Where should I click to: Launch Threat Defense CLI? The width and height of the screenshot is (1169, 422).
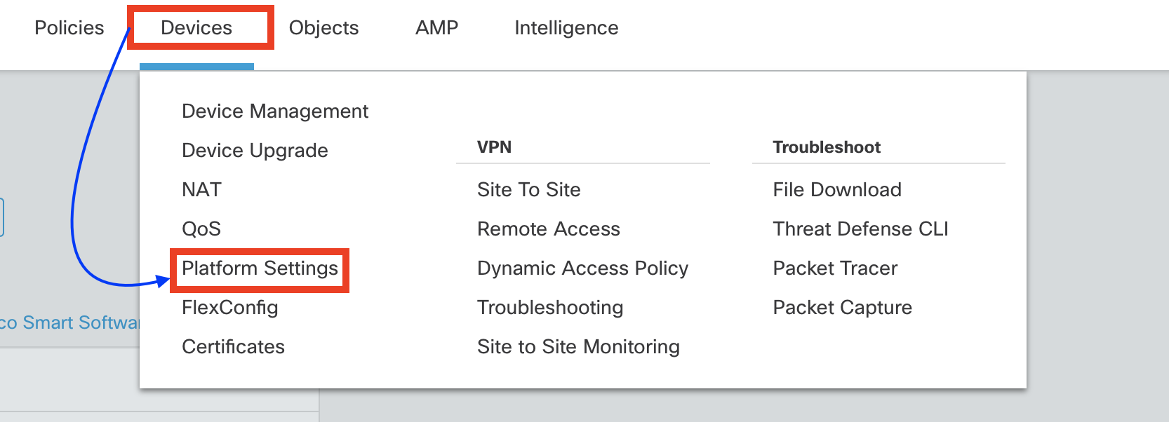860,229
